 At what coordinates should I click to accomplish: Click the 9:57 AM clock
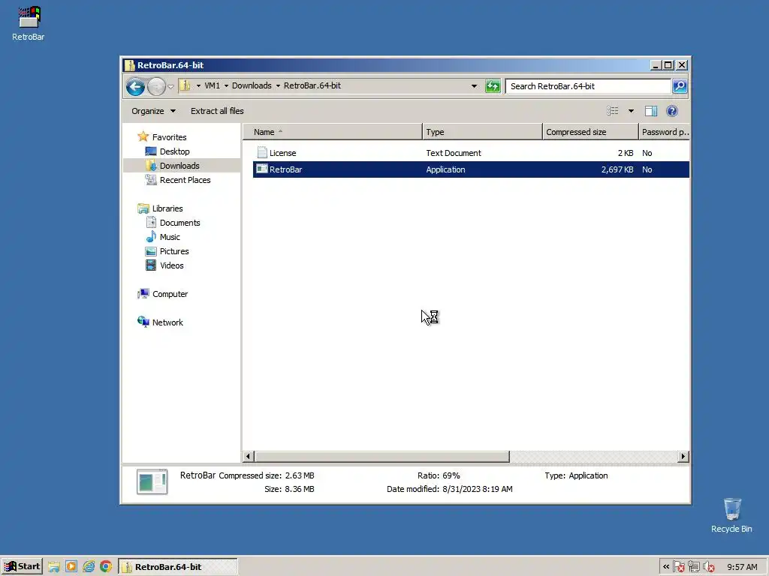(742, 567)
